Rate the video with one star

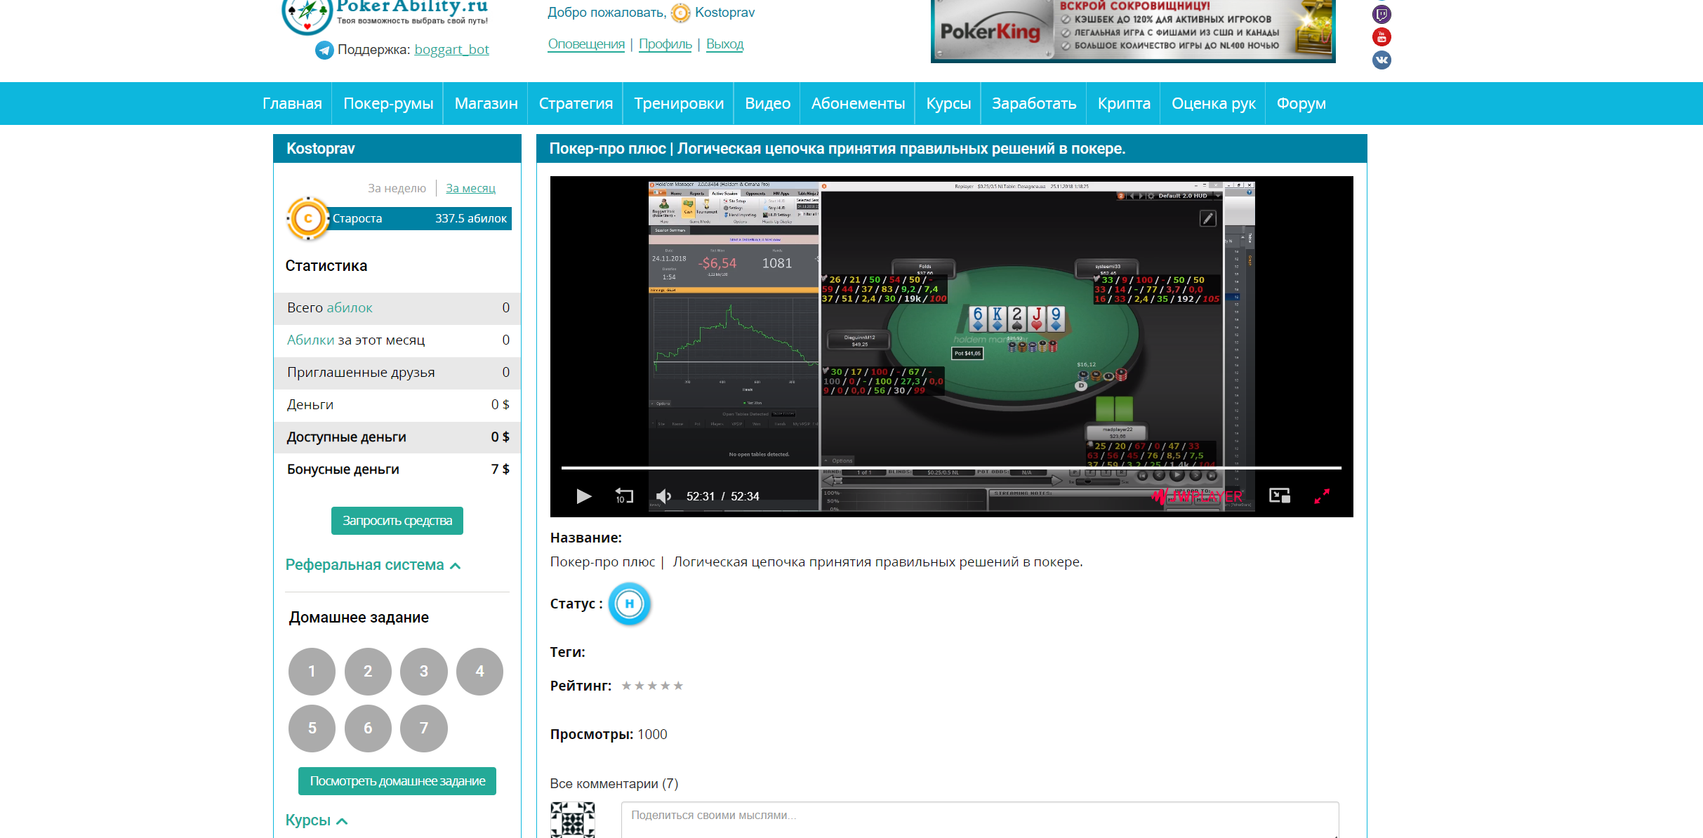click(626, 686)
